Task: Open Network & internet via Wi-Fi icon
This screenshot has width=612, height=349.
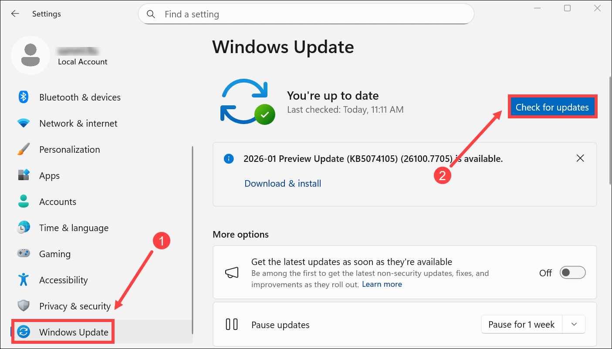Action: [24, 123]
